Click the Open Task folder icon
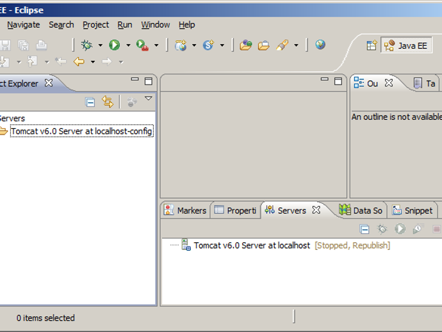The height and width of the screenshot is (332, 442). (x=263, y=45)
